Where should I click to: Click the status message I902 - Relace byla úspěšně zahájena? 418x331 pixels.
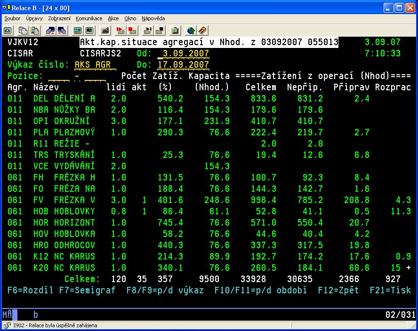tap(55, 325)
